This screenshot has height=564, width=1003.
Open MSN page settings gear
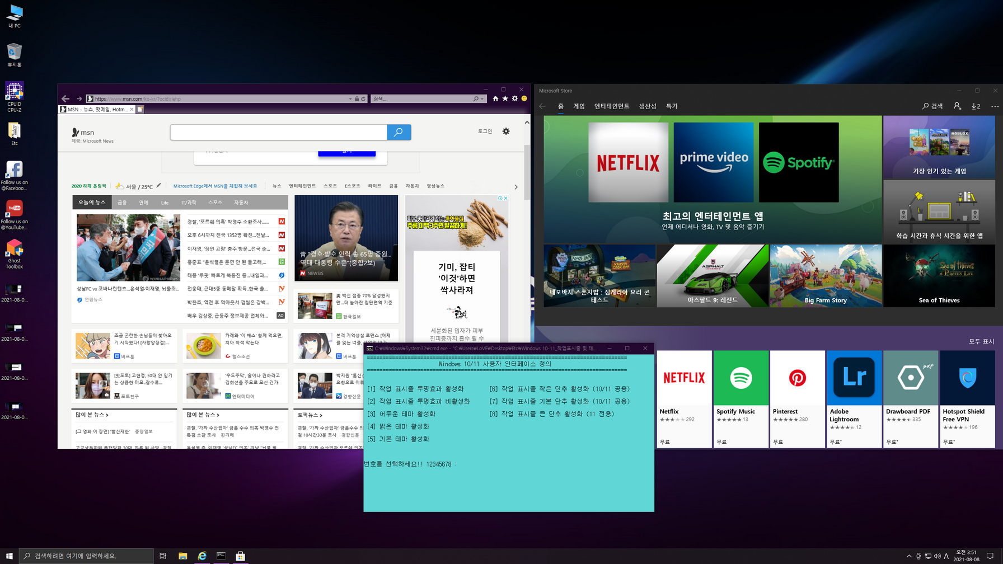[506, 131]
